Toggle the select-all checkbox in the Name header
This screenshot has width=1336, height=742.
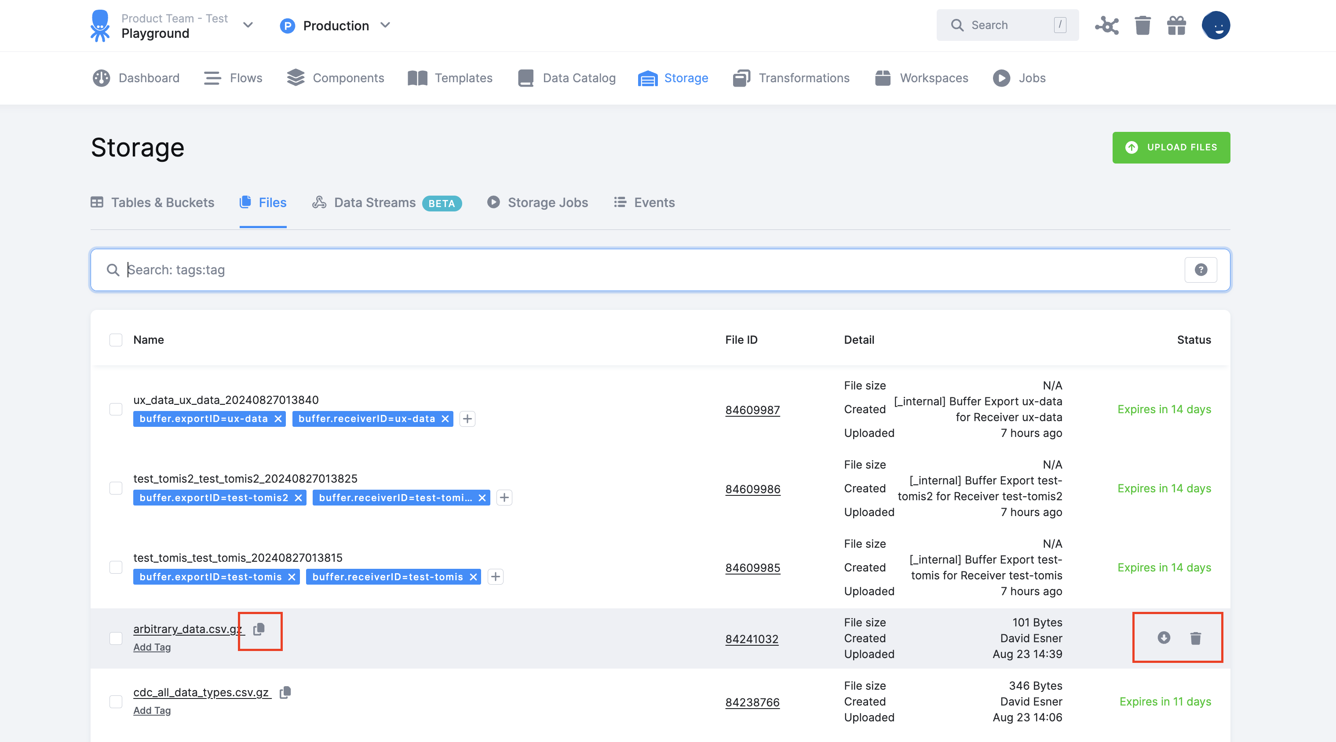pos(116,340)
